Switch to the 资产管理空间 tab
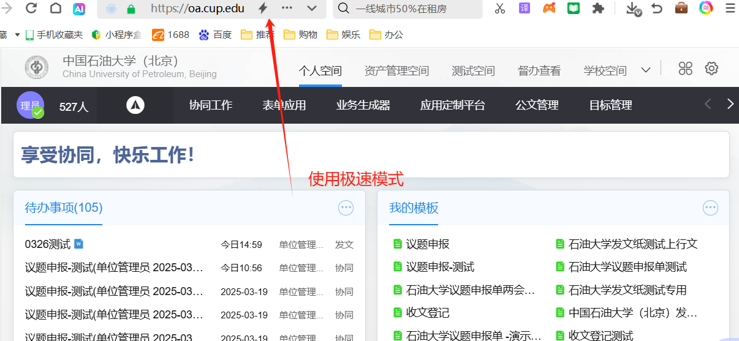 point(396,71)
